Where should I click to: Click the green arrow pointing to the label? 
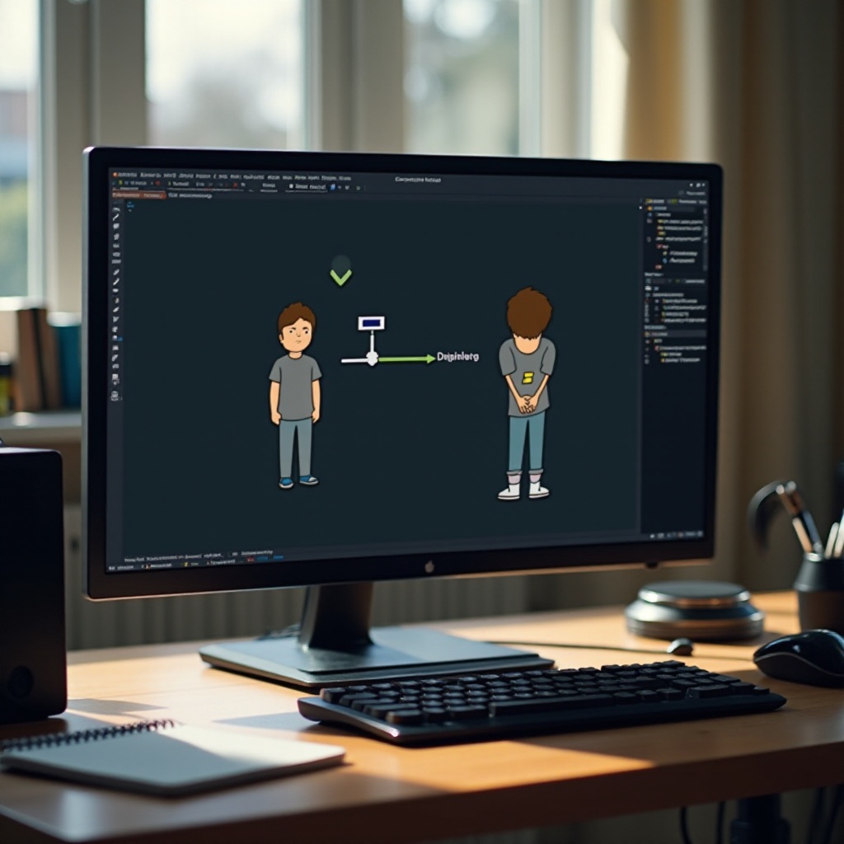tap(406, 359)
